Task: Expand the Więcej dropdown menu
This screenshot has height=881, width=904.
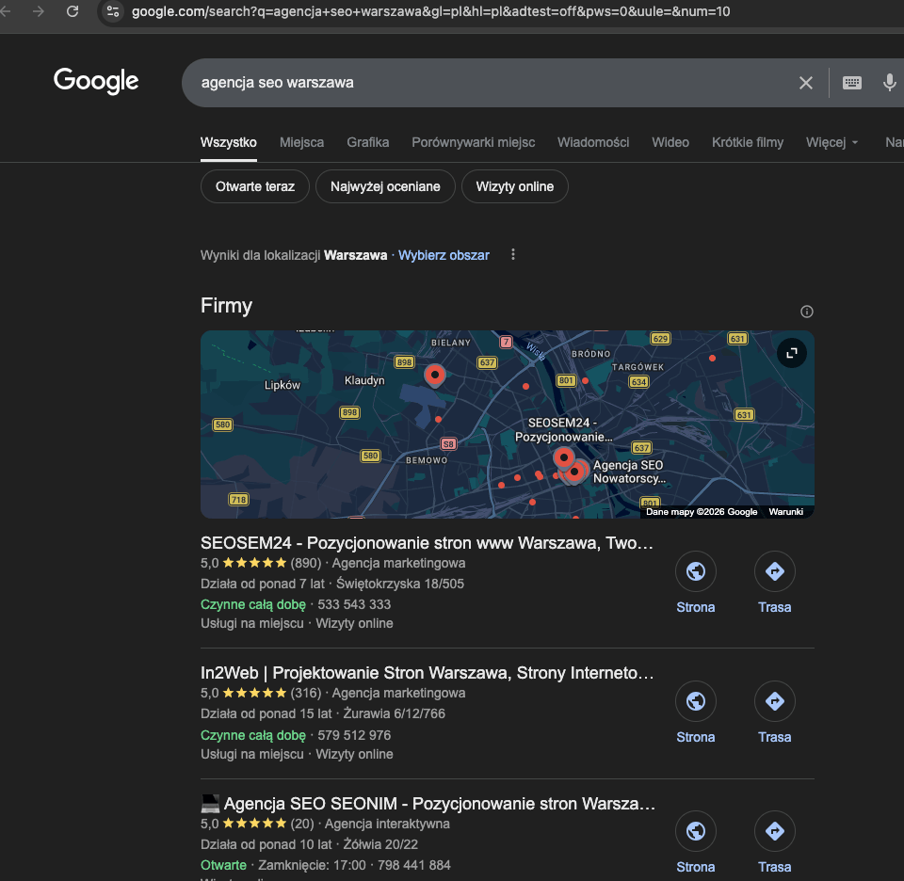Action: pyautogui.click(x=831, y=142)
